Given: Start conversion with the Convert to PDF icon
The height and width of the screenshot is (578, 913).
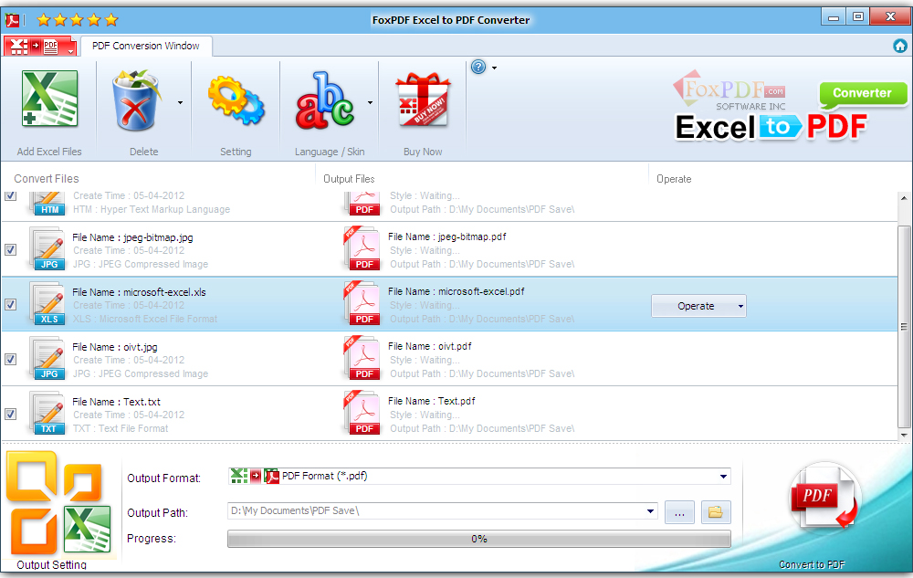Looking at the screenshot, I should tap(824, 496).
